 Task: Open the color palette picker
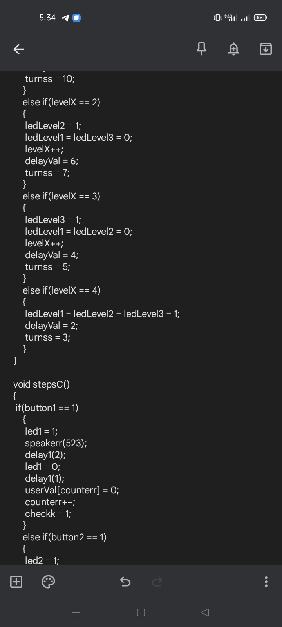(48, 582)
